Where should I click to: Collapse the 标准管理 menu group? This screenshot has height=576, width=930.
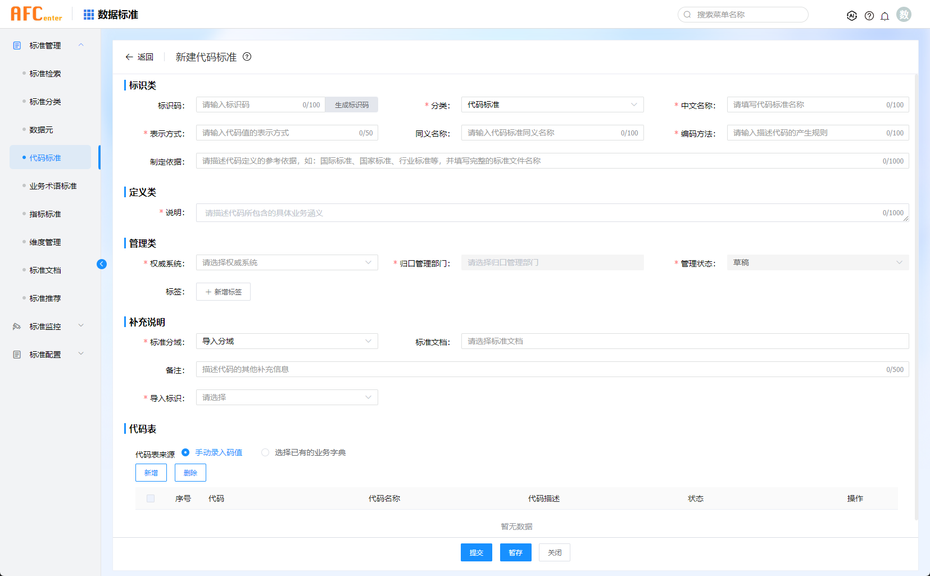click(81, 45)
